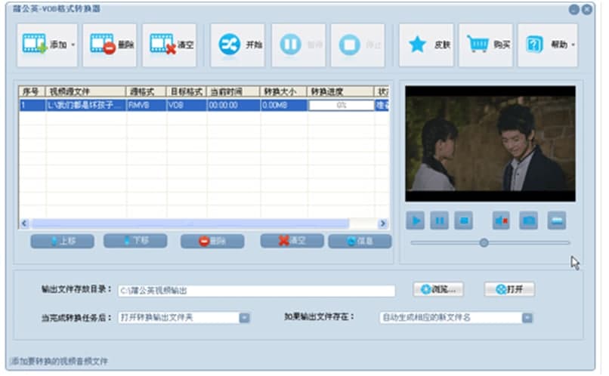The width and height of the screenshot is (609, 376).
Task: Mute the preview audio speaker icon
Action: pyautogui.click(x=501, y=220)
